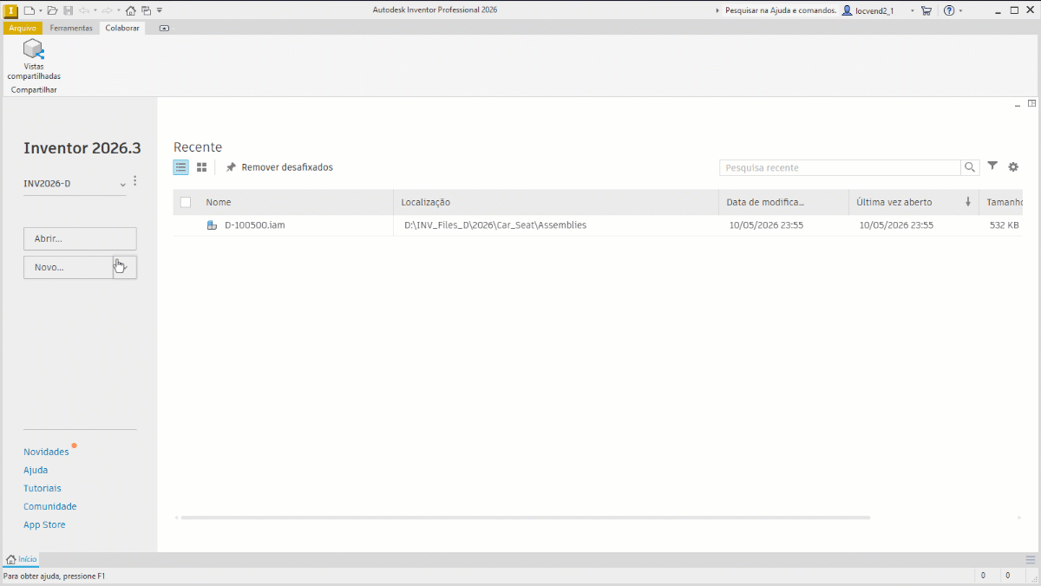The width and height of the screenshot is (1041, 586).
Task: Click the Vistas compartilhadas tool
Action: point(34,59)
